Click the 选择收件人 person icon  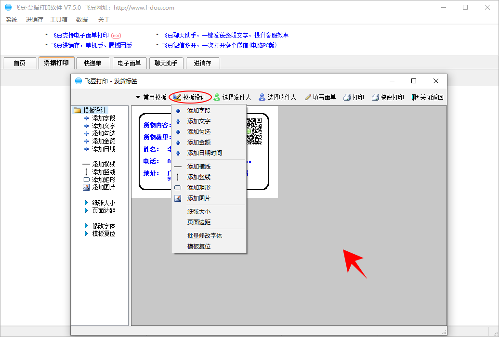262,97
